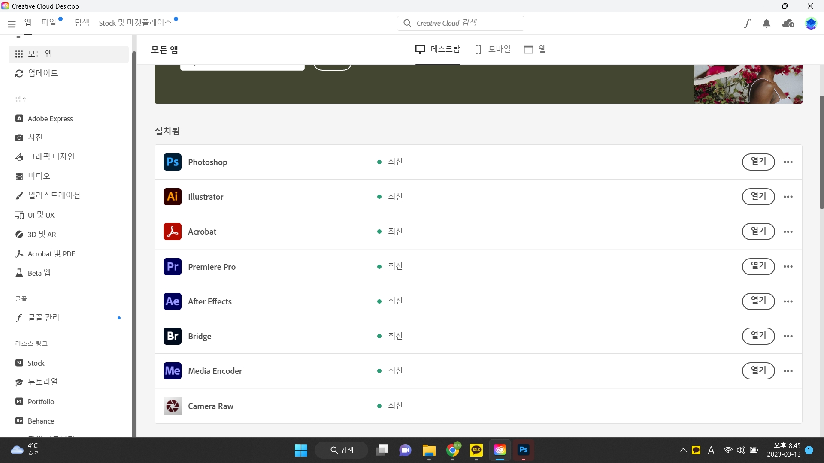
Task: Switch to the 앱 top menu
Action: tap(28, 23)
